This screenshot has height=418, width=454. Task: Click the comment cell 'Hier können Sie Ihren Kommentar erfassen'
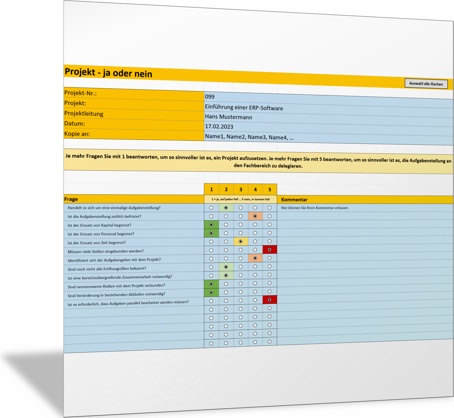tap(314, 208)
